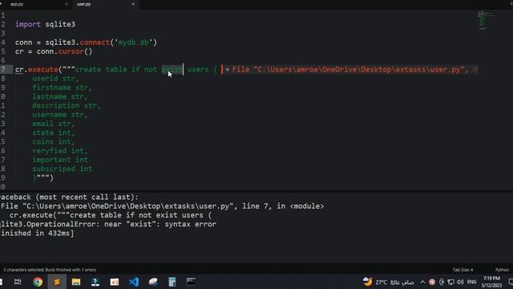Click the 'veryfied int,' line

click(60, 151)
